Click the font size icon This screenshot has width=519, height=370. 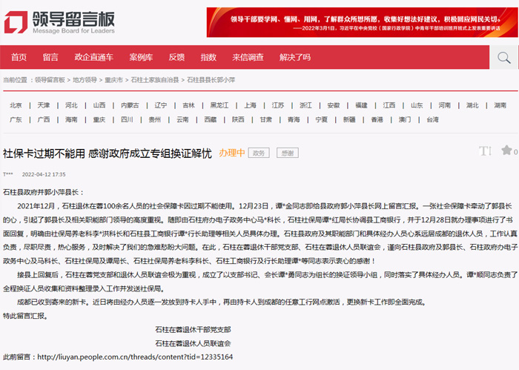[x=485, y=151]
